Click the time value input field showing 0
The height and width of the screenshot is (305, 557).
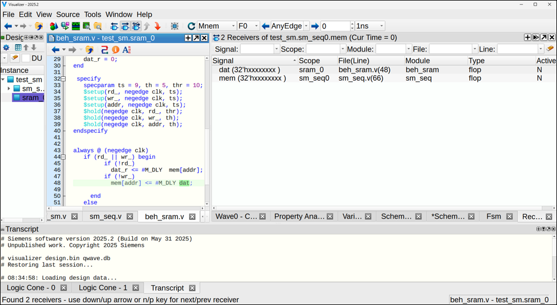coord(335,26)
